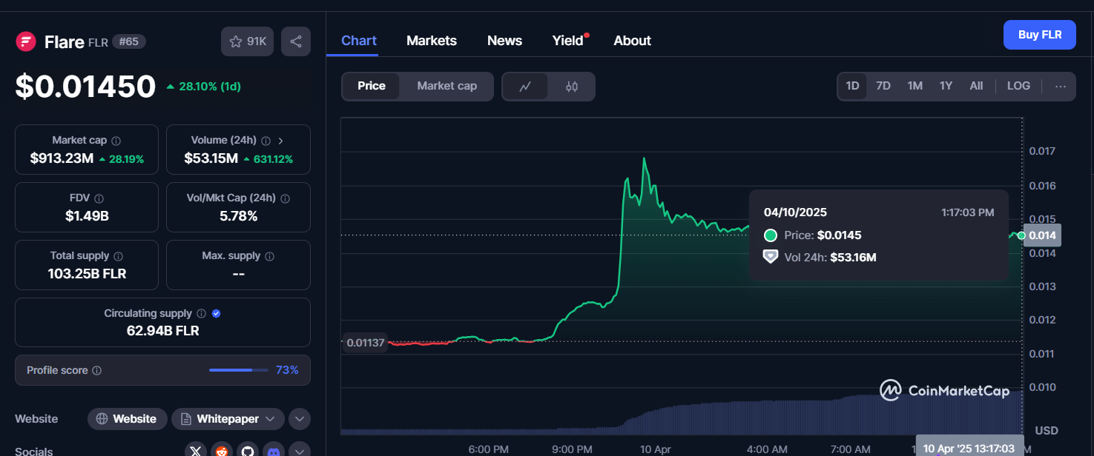Click the $53.15M volume value

click(211, 158)
